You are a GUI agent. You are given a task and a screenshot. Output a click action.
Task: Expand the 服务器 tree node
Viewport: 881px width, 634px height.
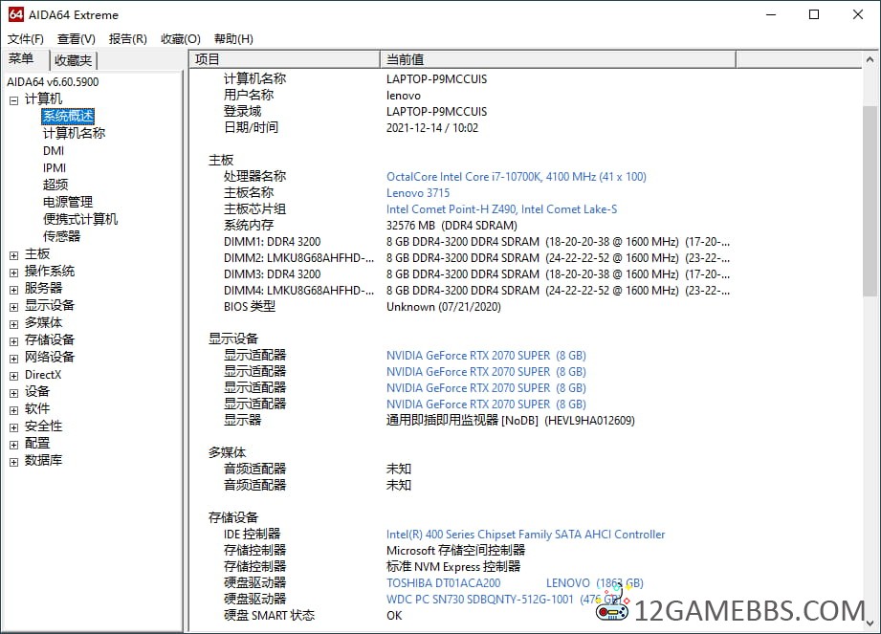(x=14, y=289)
